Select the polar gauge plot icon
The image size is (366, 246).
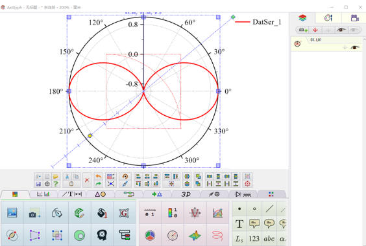click(173, 235)
